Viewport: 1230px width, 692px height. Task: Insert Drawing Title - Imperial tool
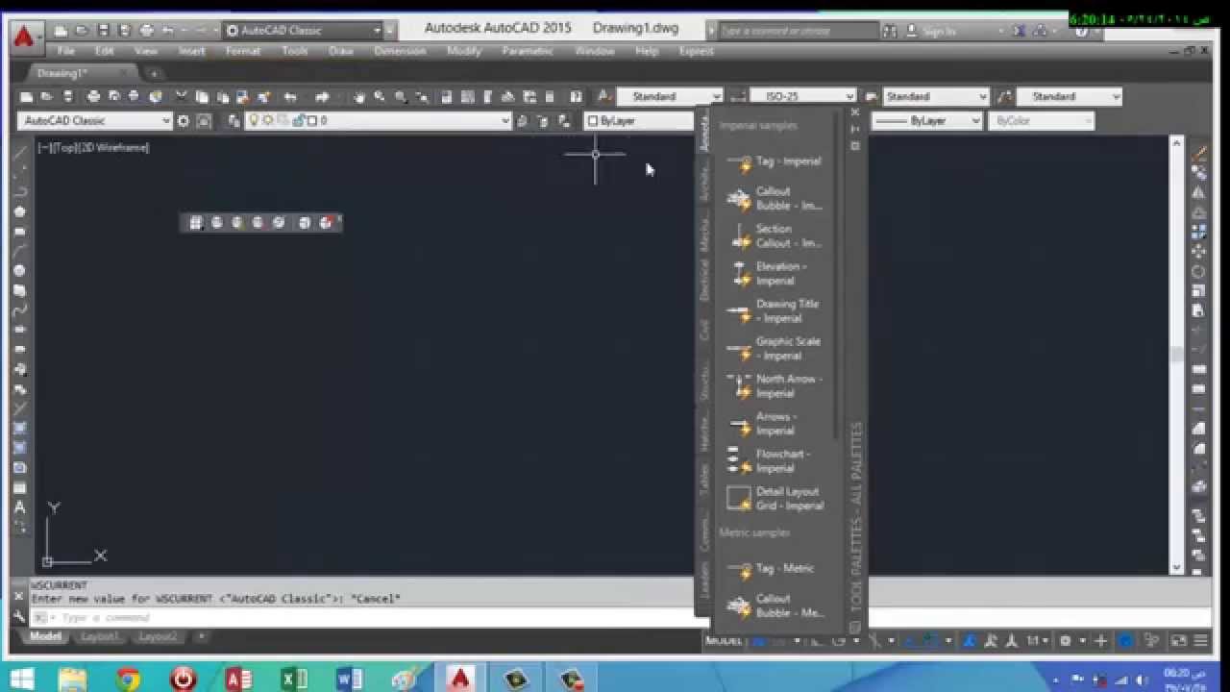(x=775, y=310)
